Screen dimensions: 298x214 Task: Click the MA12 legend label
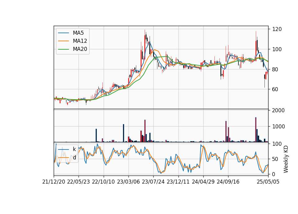[x=80, y=41]
